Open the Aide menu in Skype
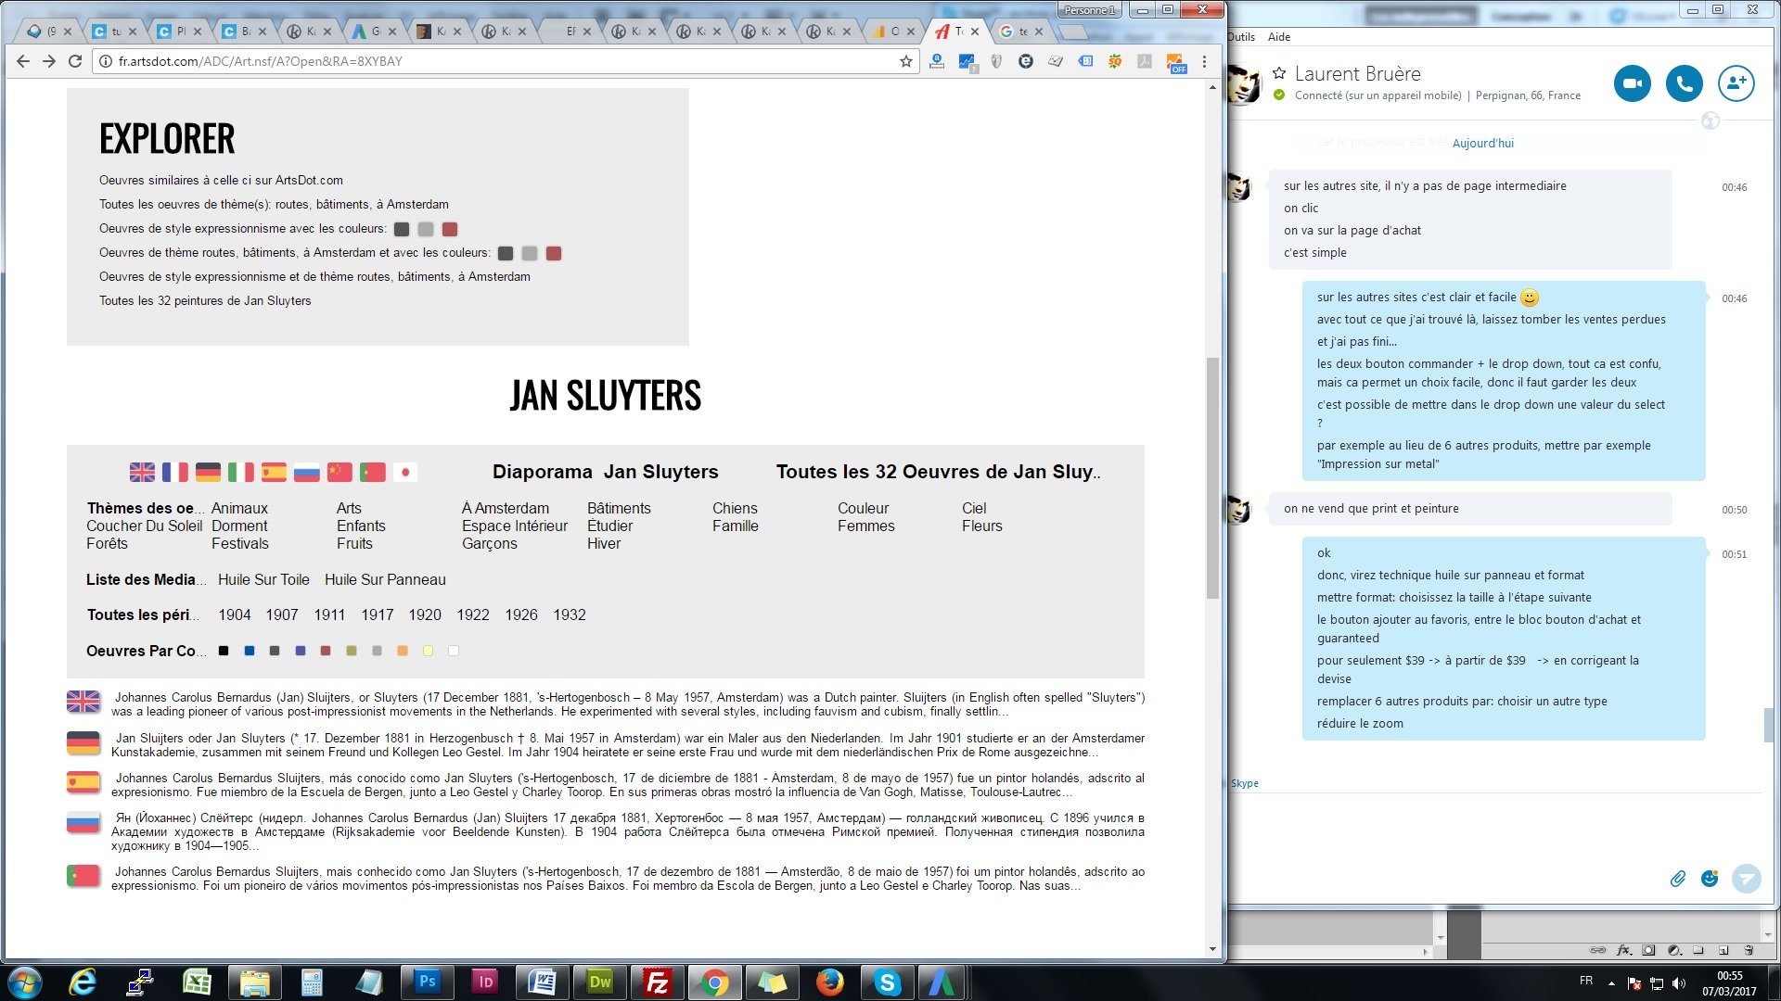This screenshot has height=1001, width=1781. (x=1279, y=37)
